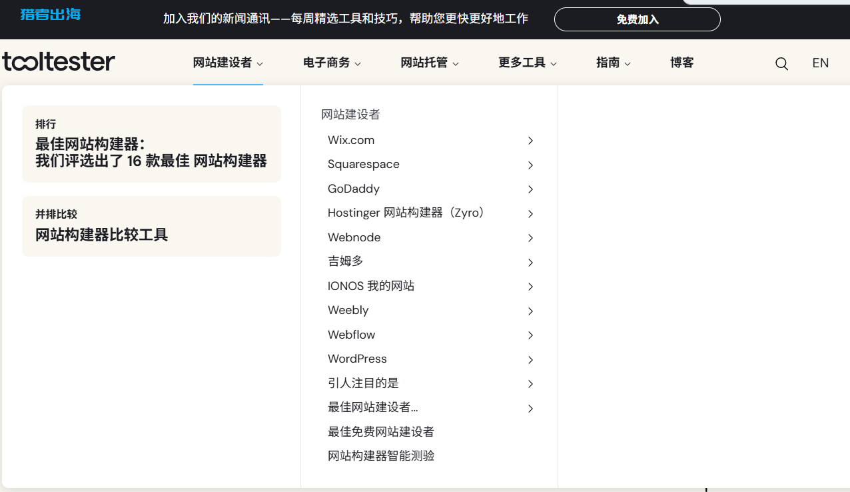Click the tooltester logo

click(x=59, y=62)
